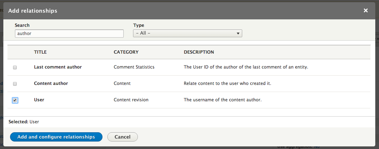Select the "Content author" row title

[x=51, y=83]
